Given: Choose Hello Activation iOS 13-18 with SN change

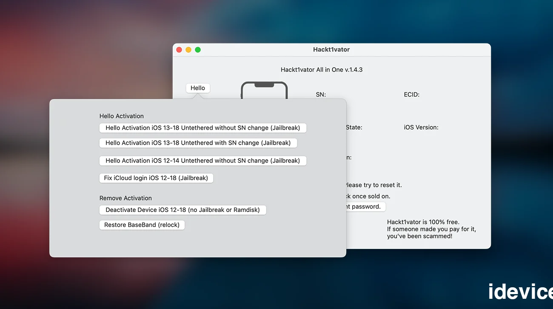Looking at the screenshot, I should 198,143.
